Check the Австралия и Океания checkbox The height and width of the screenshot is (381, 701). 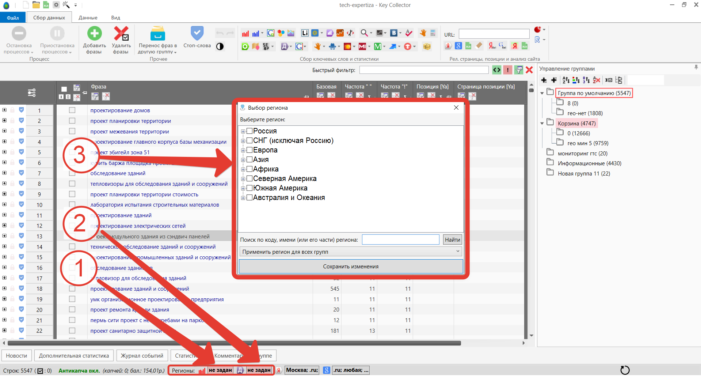pyautogui.click(x=249, y=197)
